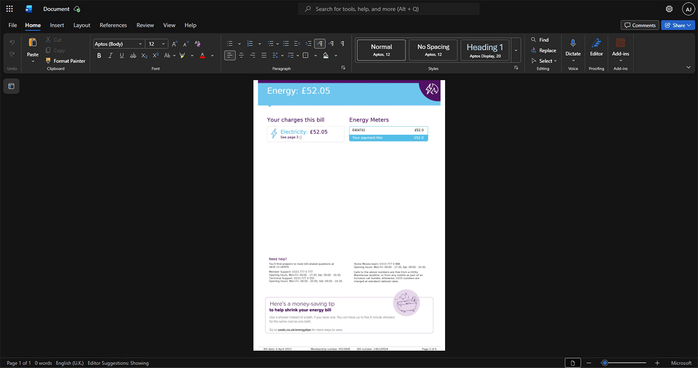
Task: Toggle Underline formatting
Action: 122,55
